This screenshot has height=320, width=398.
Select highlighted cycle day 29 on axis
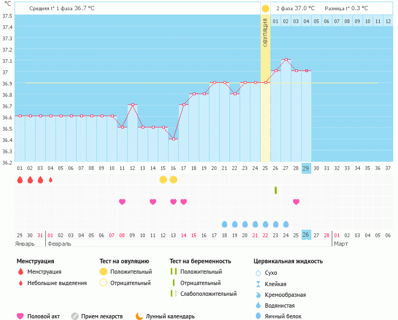[x=306, y=168]
